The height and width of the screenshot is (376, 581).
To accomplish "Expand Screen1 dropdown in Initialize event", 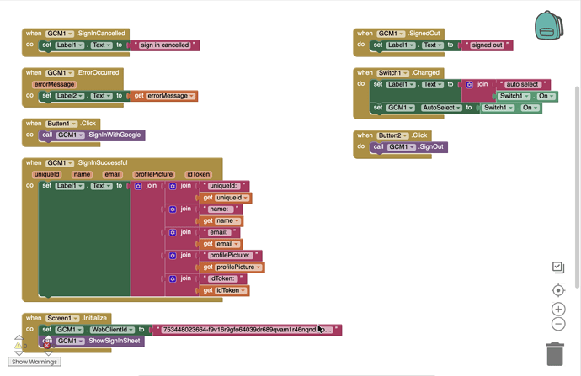I will click(62, 318).
